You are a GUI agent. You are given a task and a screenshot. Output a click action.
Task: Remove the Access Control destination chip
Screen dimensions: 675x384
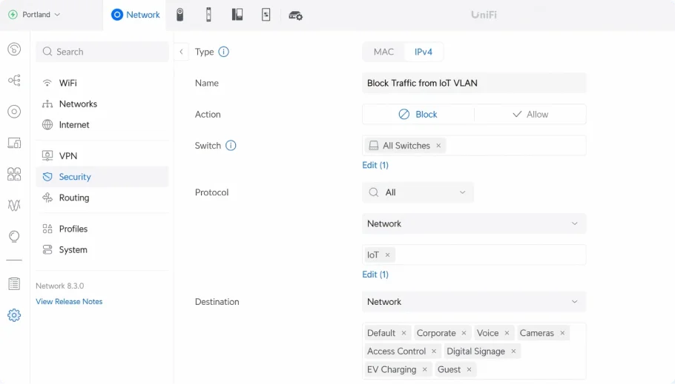(x=434, y=351)
